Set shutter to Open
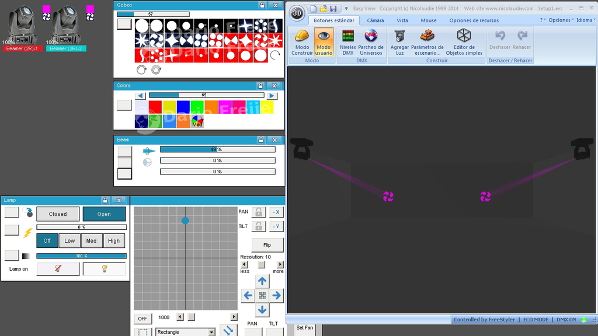This screenshot has width=598, height=336. pyautogui.click(x=104, y=214)
